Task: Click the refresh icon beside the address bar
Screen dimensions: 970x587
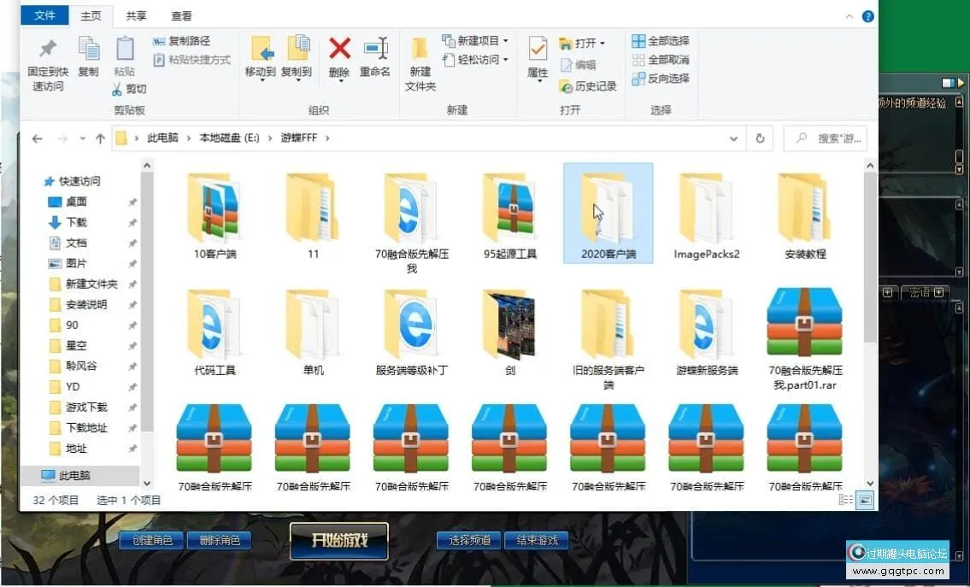Action: pyautogui.click(x=760, y=138)
